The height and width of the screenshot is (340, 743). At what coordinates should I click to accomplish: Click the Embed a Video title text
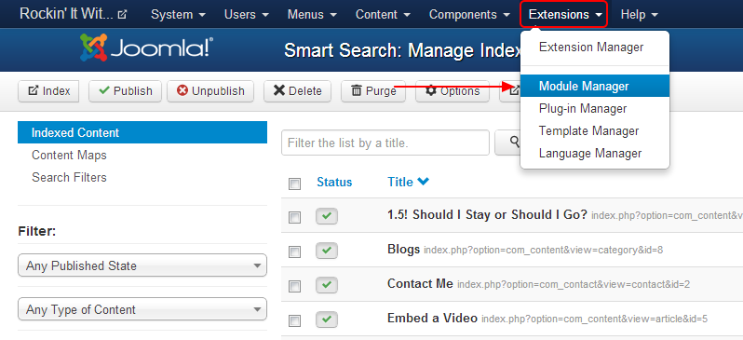click(x=432, y=318)
